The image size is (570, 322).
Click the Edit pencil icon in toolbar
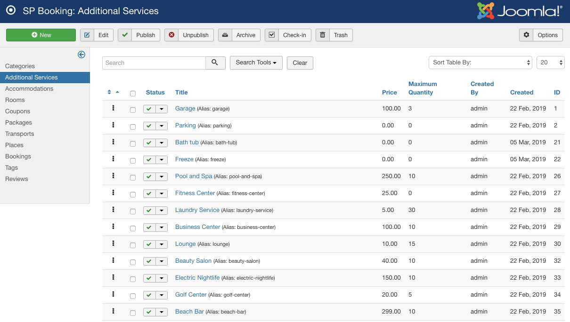(x=87, y=35)
